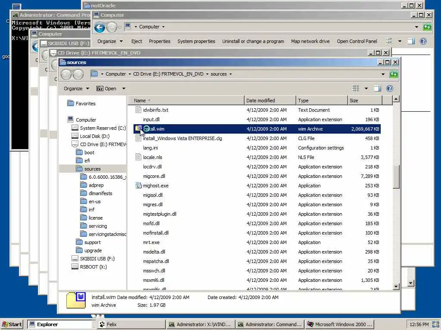The height and width of the screenshot is (330, 441).
Task: Sort by the Size column header
Action: tap(365, 101)
